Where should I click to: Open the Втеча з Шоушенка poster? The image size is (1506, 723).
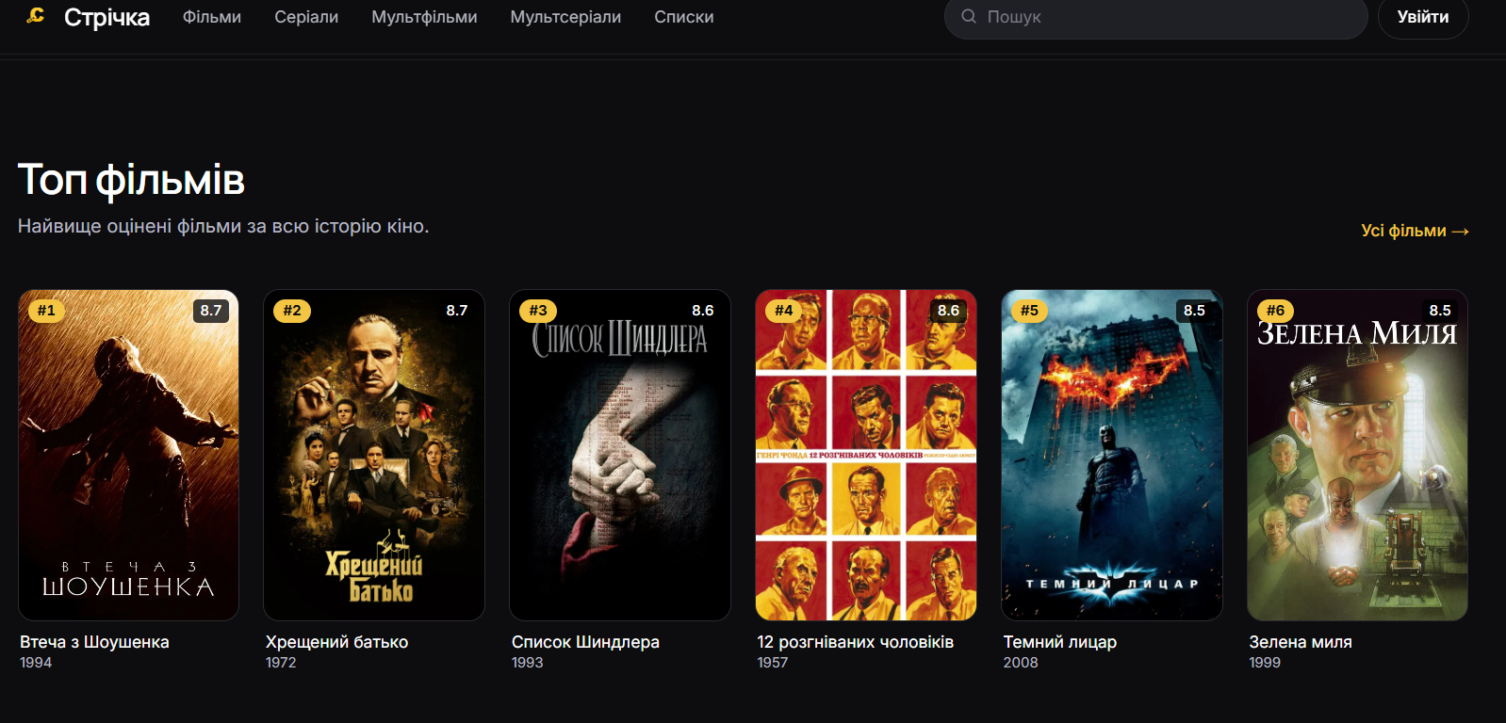point(128,455)
